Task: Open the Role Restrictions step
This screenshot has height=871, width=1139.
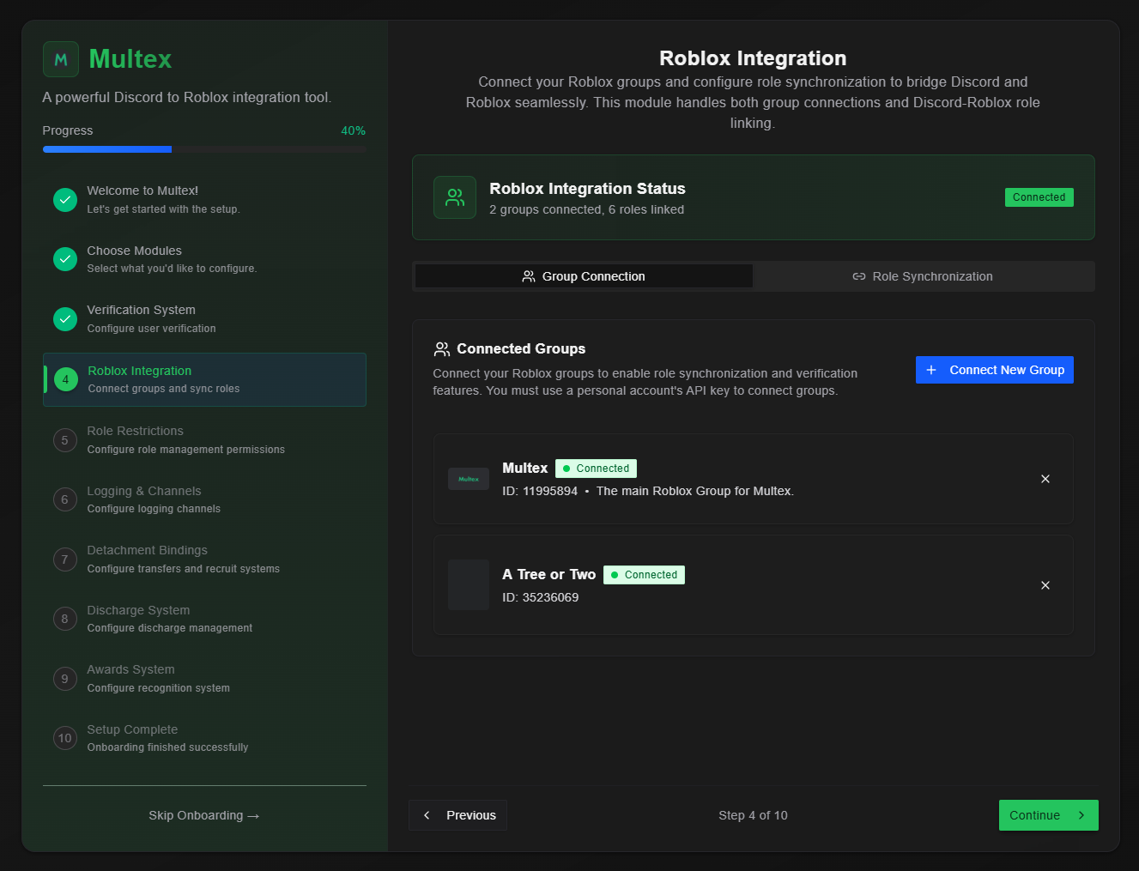Action: pyautogui.click(x=204, y=440)
